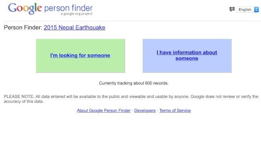Click the blue arrows on language selector
The image size is (261, 141).
256,10
